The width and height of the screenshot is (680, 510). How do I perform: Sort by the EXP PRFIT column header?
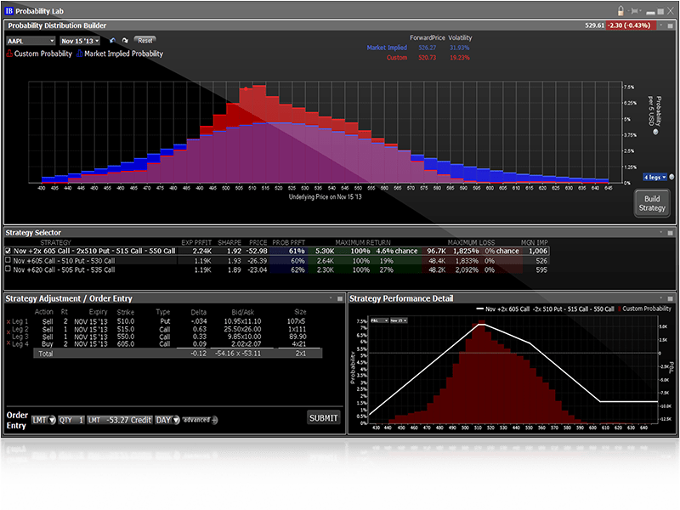[x=196, y=242]
